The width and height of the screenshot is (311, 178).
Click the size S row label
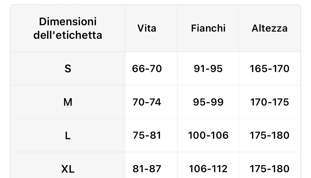pyautogui.click(x=68, y=69)
